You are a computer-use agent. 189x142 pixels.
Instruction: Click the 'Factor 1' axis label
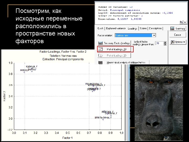coord(67,138)
